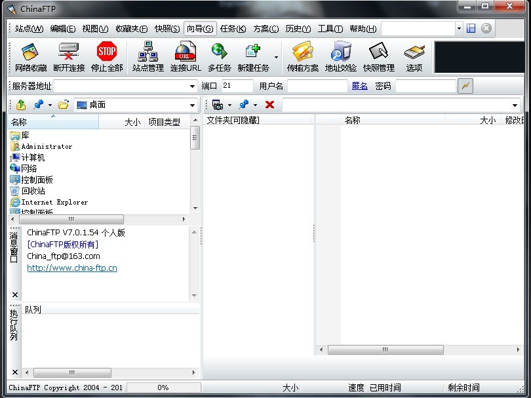Expand the 桌面 local folder dropdown
The width and height of the screenshot is (531, 398).
[x=192, y=105]
